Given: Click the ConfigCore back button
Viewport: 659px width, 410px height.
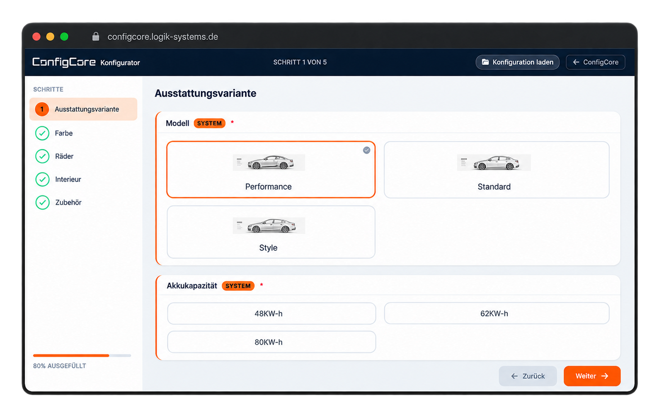Looking at the screenshot, I should 595,62.
